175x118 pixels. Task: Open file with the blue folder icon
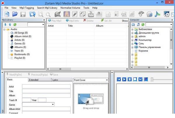(15, 14)
